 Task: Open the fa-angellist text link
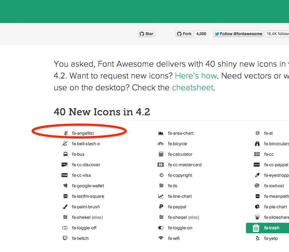(x=83, y=133)
